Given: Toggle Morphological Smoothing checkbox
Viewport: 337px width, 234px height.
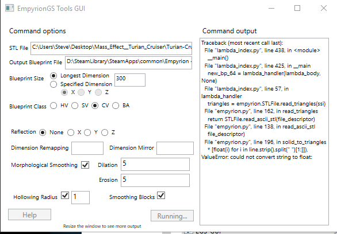Looking at the screenshot, I should pos(85,165).
